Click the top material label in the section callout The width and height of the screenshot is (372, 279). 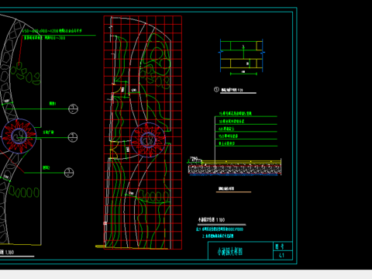(x=235, y=113)
